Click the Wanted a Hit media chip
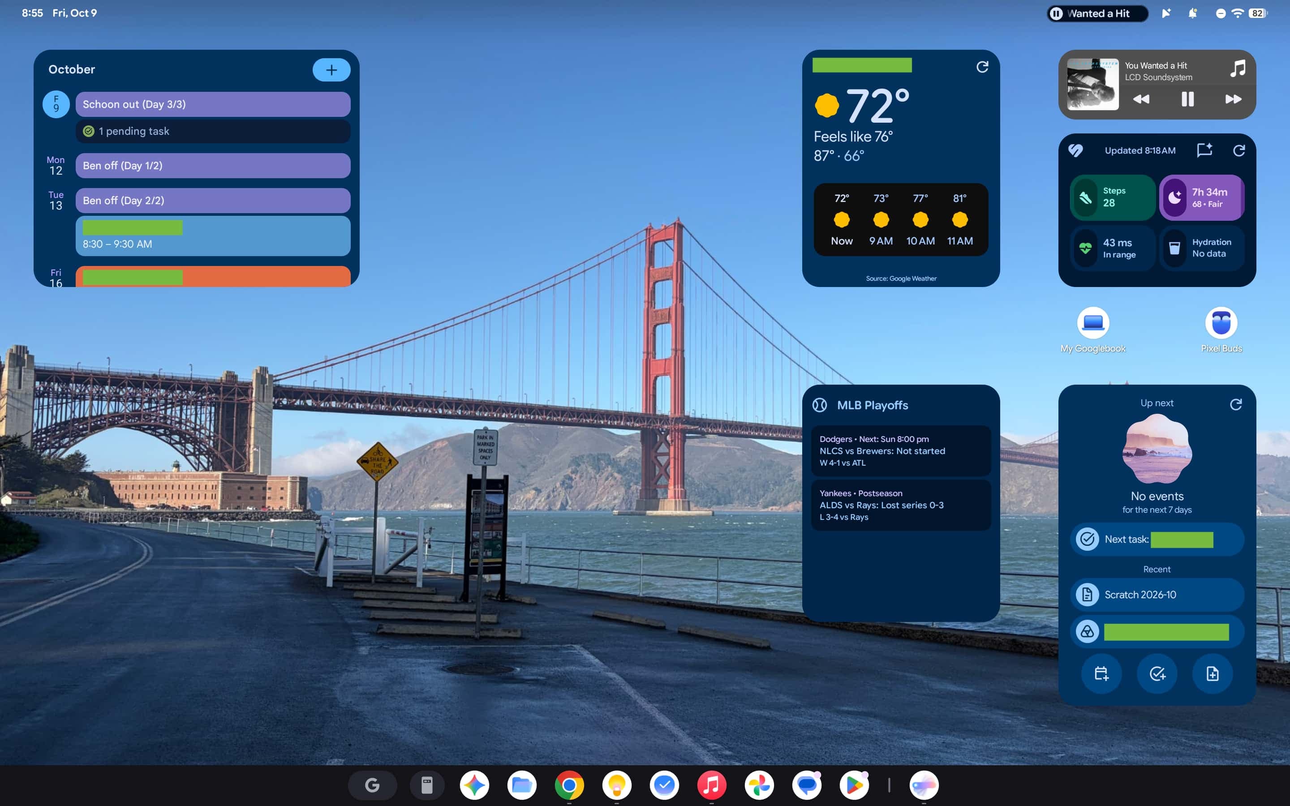1290x806 pixels. [x=1097, y=13]
